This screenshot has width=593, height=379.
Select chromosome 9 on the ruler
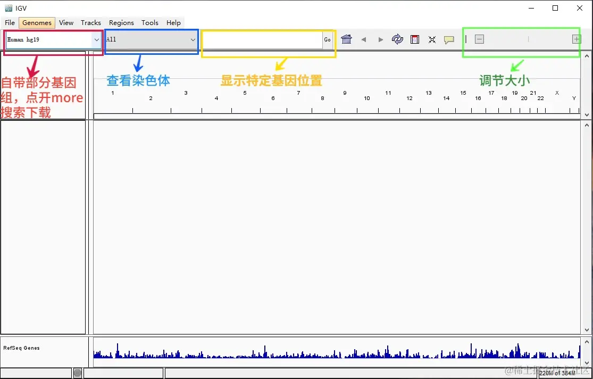click(x=345, y=93)
